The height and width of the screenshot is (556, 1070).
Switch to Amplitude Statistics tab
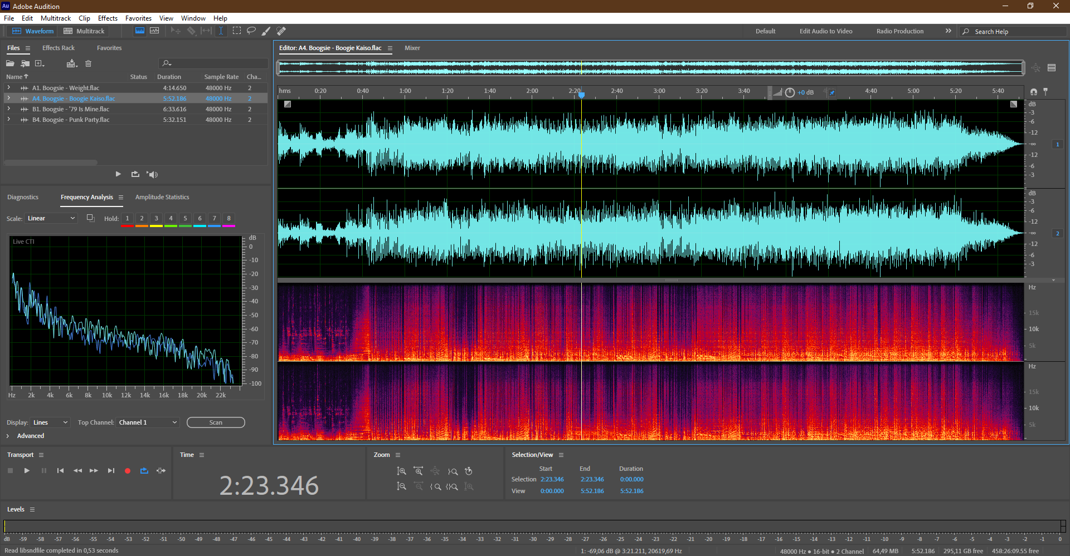click(162, 197)
